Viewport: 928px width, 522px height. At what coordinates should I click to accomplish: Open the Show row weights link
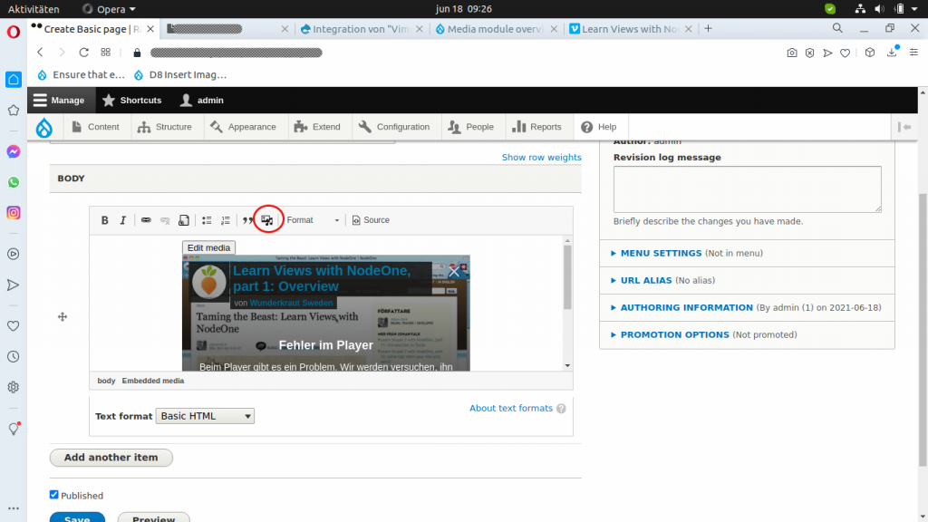click(x=541, y=158)
